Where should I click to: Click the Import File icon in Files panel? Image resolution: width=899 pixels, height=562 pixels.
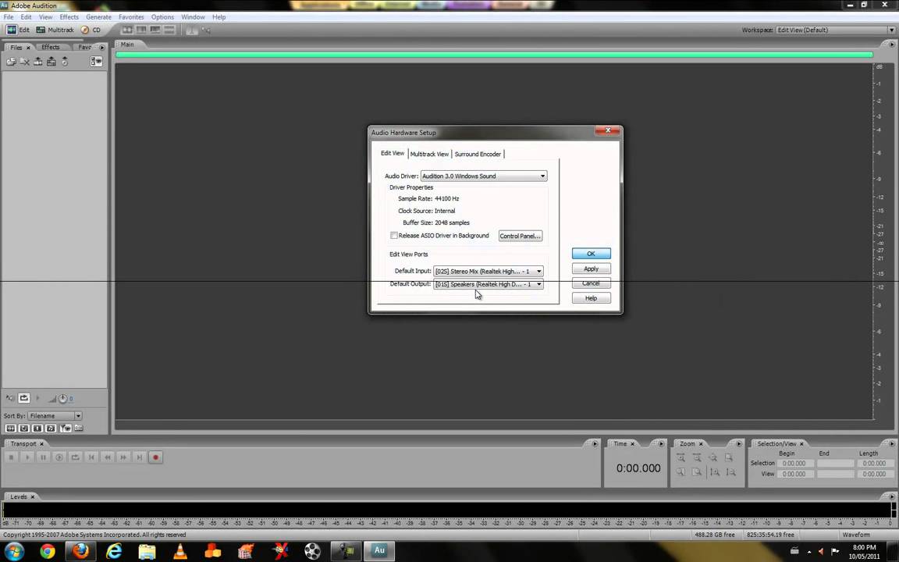[x=11, y=62]
